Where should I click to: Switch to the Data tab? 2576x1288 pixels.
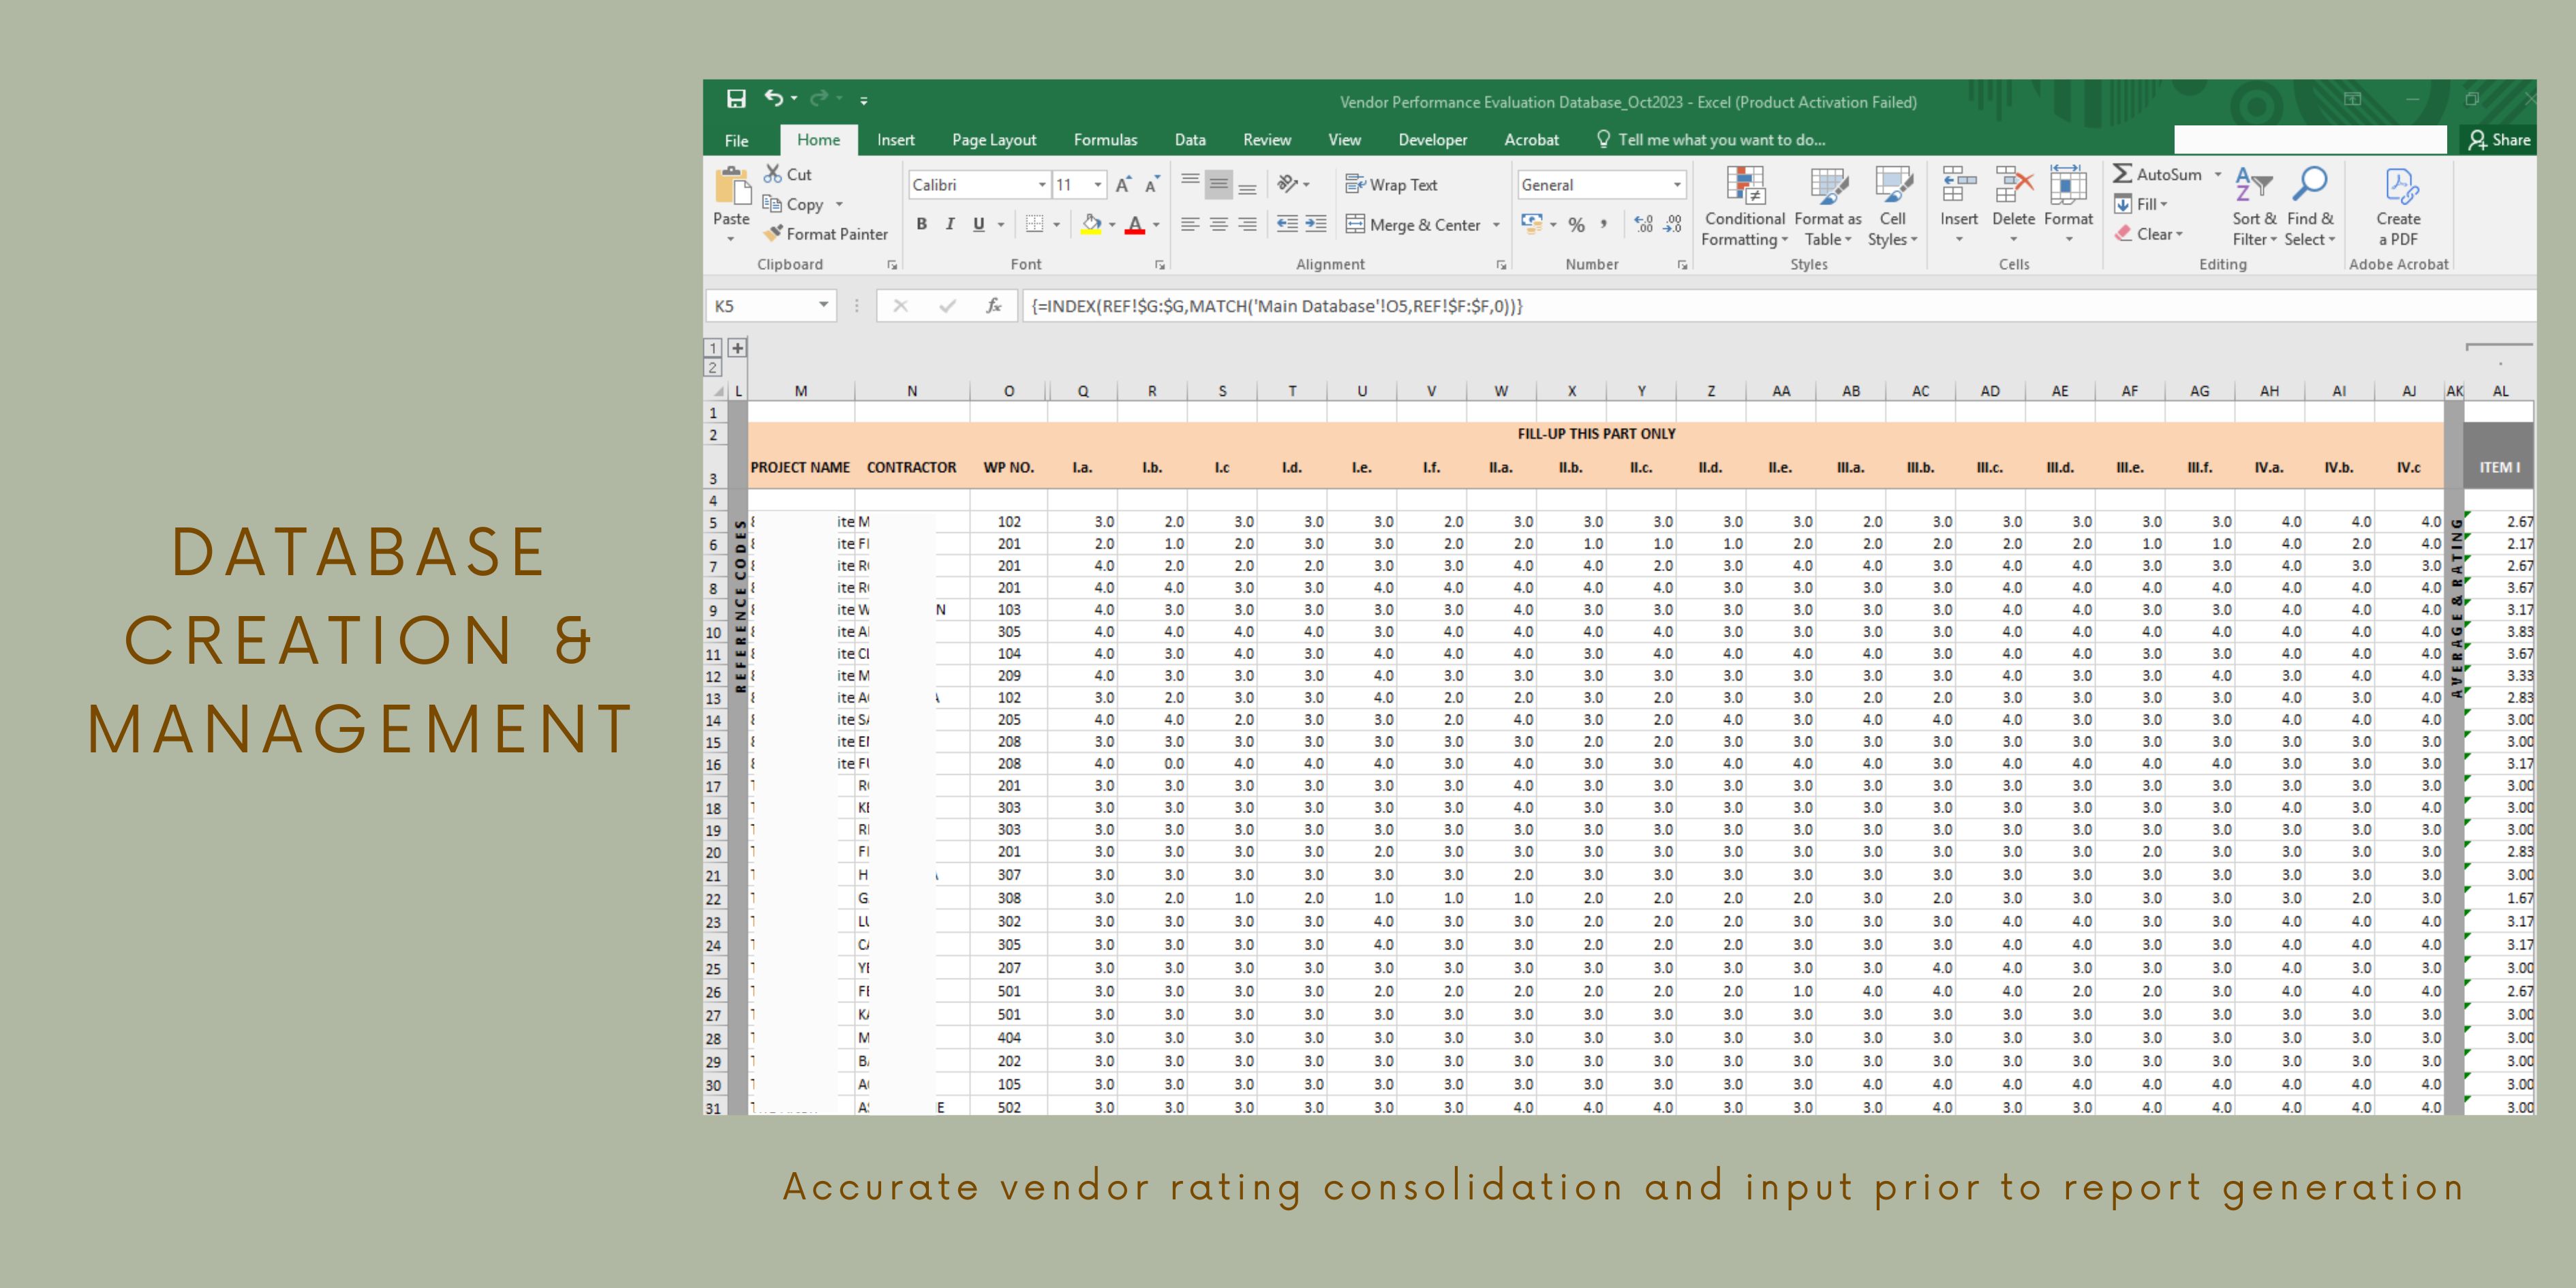pyautogui.click(x=1190, y=140)
